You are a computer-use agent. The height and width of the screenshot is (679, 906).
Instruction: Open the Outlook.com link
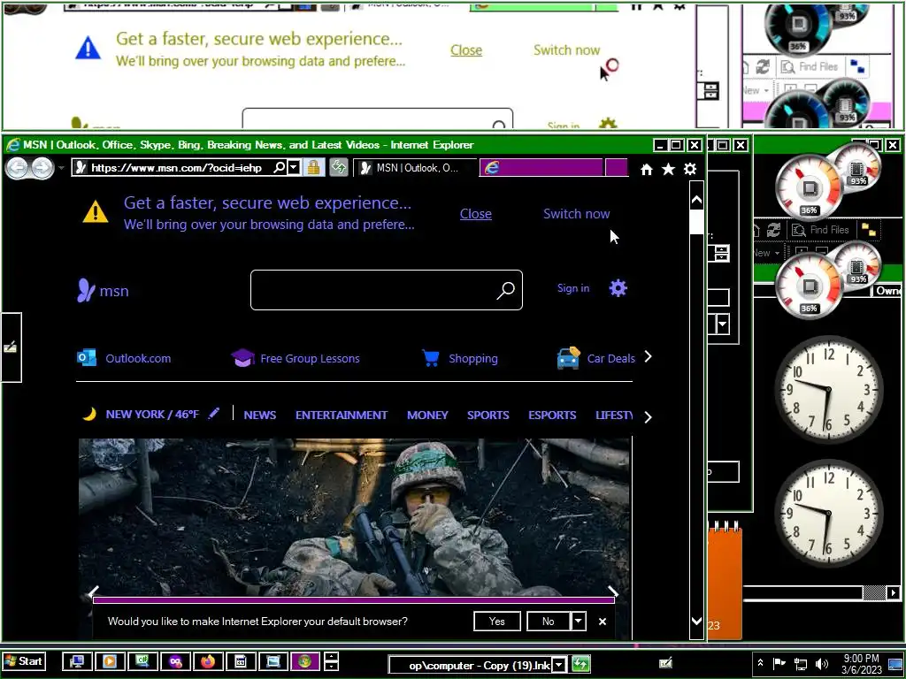click(x=138, y=359)
